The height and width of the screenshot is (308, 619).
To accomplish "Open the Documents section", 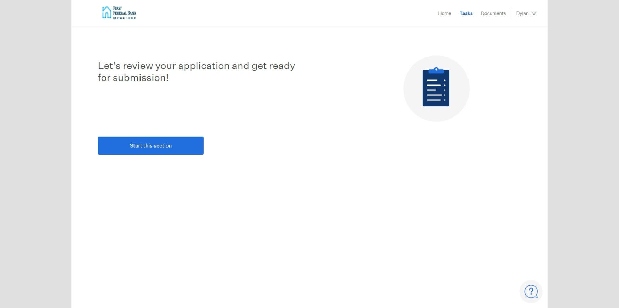I will pyautogui.click(x=493, y=13).
